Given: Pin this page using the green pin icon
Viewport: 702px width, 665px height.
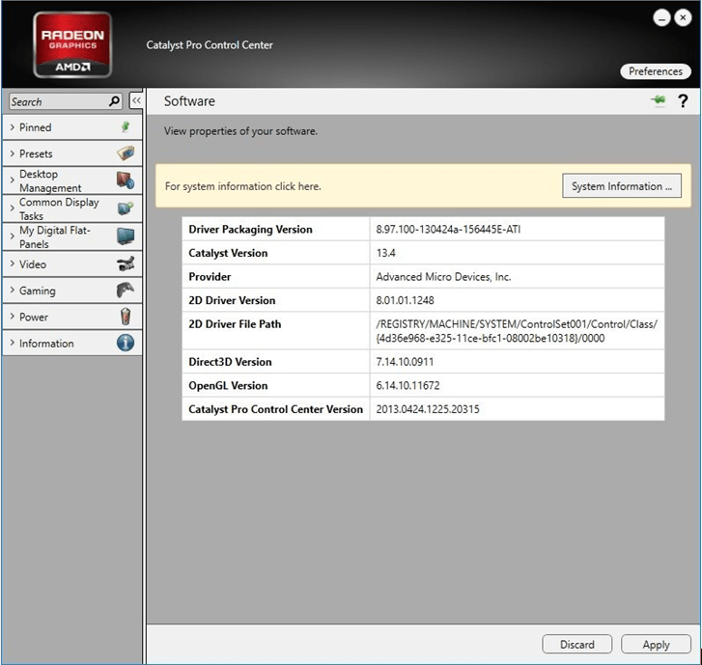Looking at the screenshot, I should coord(660,101).
